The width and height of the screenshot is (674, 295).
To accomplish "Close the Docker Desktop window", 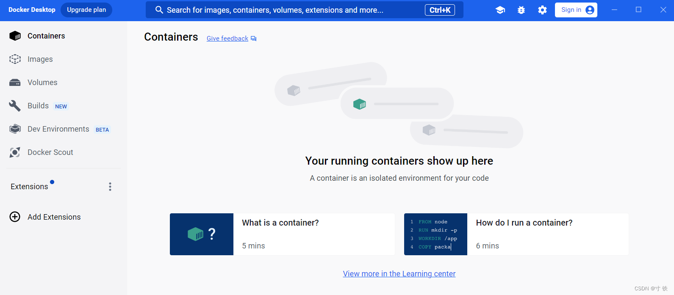I will [x=663, y=10].
